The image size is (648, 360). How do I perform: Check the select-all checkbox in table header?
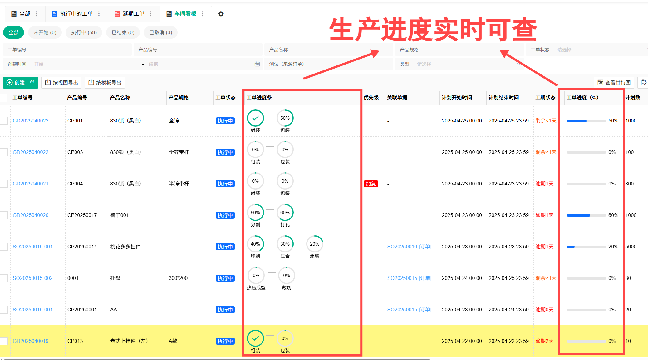(x=4, y=98)
